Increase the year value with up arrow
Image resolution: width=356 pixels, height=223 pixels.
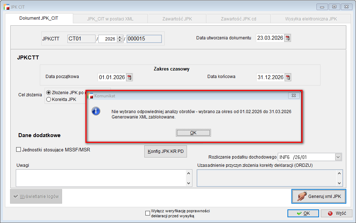click(x=120, y=37)
